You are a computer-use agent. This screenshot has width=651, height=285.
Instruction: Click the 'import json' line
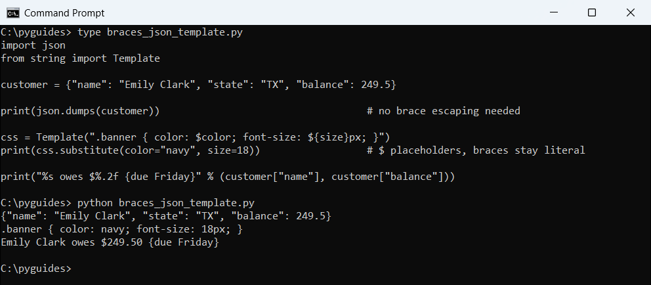[33, 45]
